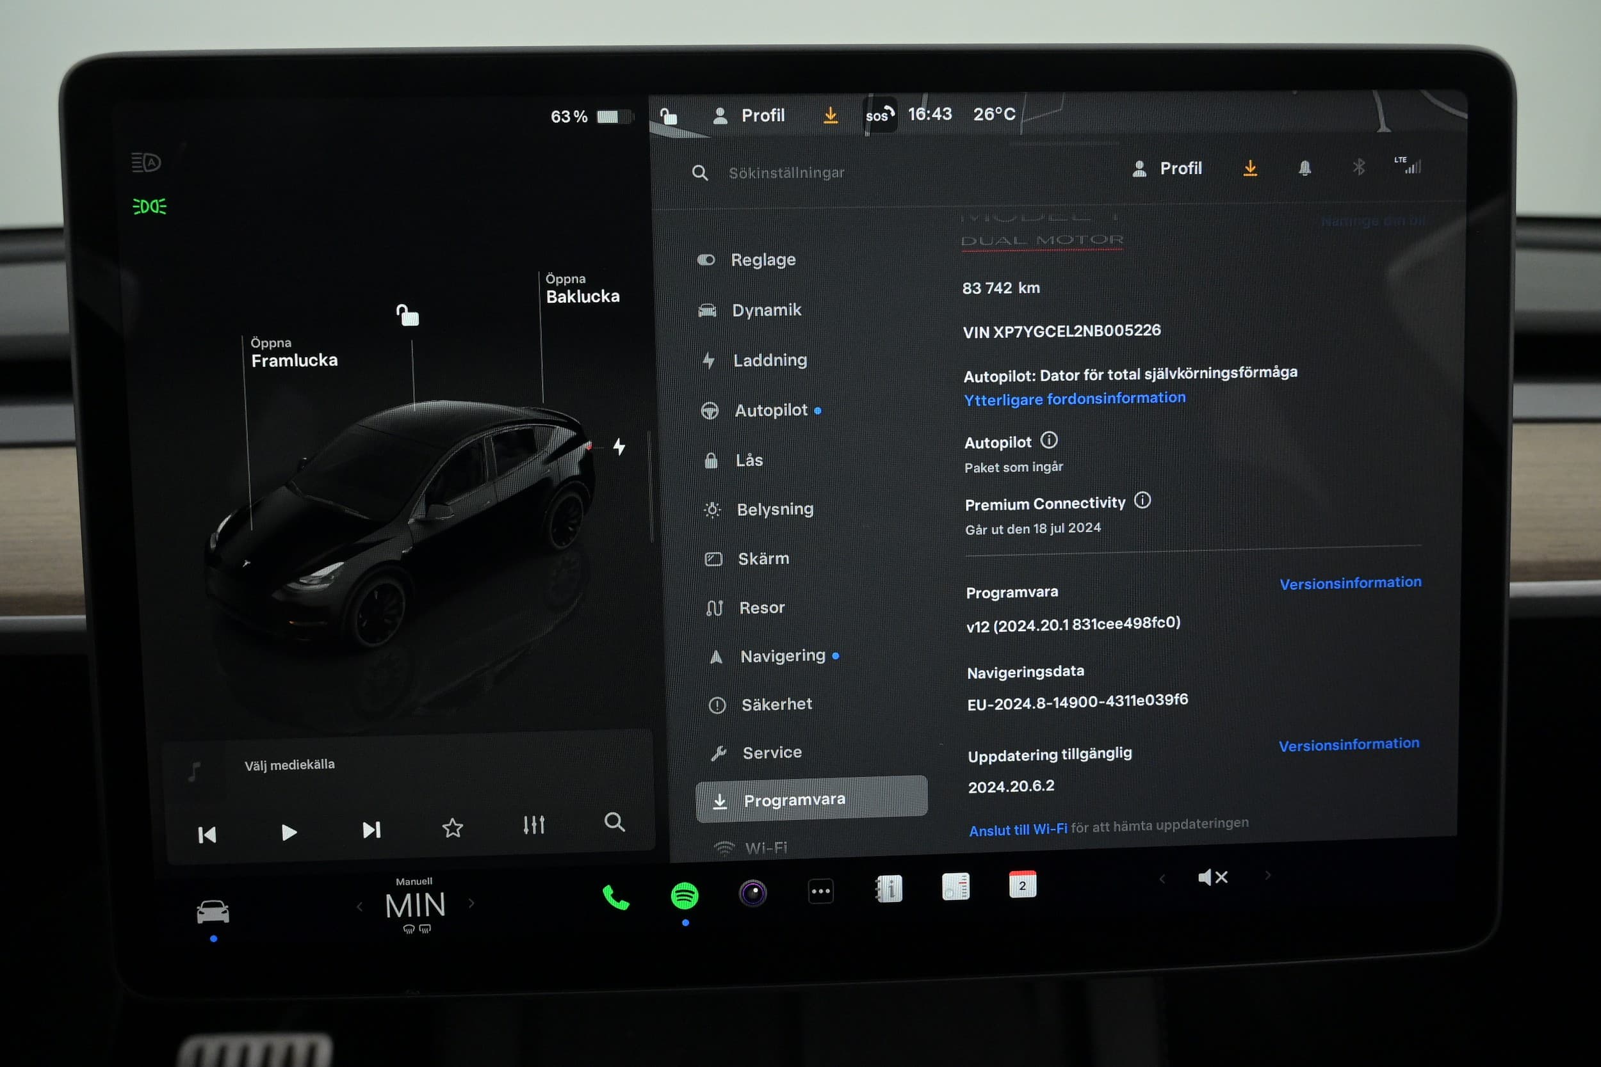Open Versionsinformation next to Uppdatering tillgänglig
The height and width of the screenshot is (1067, 1601).
pyautogui.click(x=1349, y=744)
